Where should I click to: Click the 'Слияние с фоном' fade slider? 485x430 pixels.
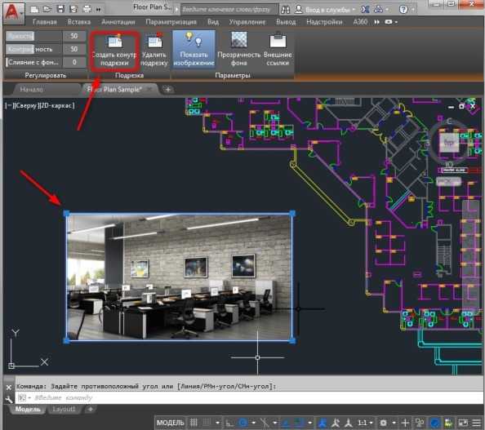[x=33, y=62]
